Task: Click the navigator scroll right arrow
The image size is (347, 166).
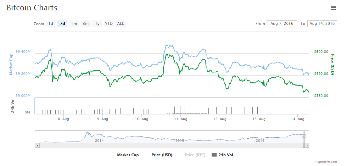Action: click(x=307, y=146)
